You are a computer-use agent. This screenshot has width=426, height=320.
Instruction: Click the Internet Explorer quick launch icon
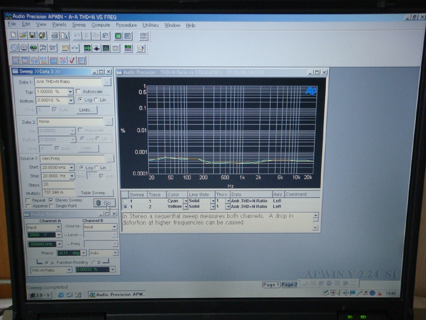point(61,295)
